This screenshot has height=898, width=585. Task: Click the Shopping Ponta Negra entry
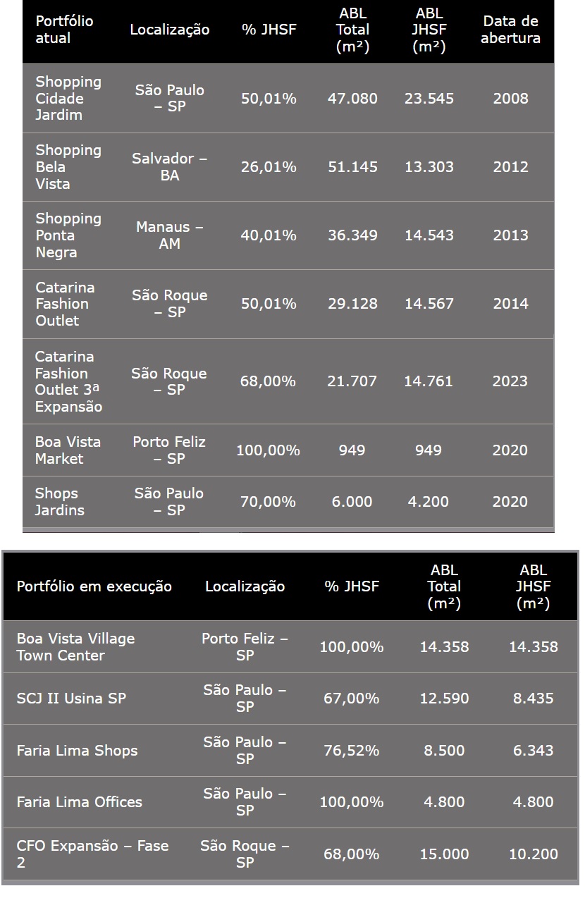pos(68,235)
